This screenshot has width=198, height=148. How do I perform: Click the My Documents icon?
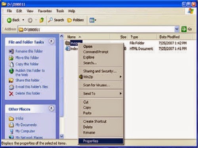(11, 125)
